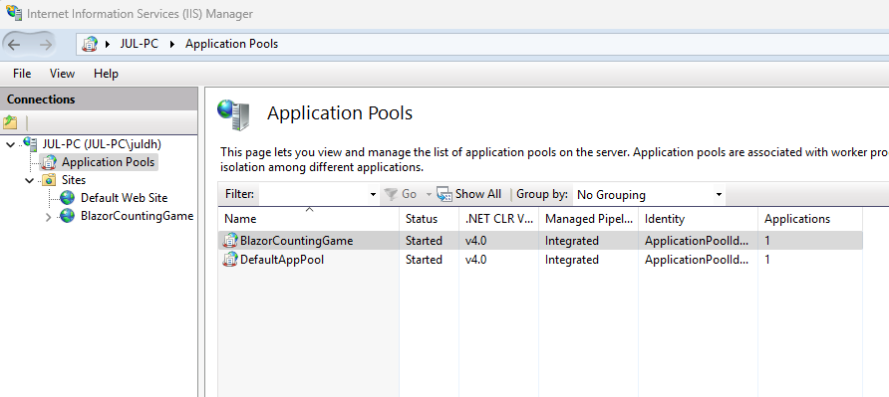Collapse the JUL-PC server node
Viewport: 889px width, 397px height.
click(10, 144)
